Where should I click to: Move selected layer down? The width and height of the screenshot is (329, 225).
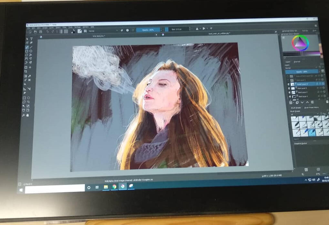tap(302, 102)
